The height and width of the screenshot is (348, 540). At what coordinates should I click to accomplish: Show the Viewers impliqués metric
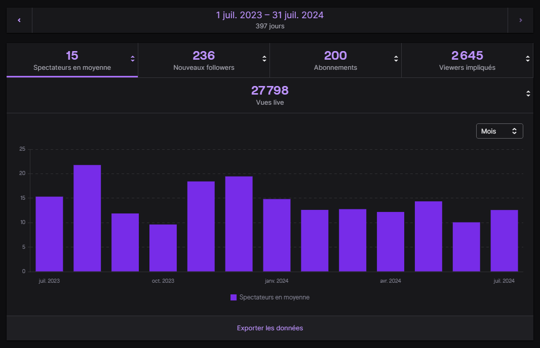coord(467,60)
